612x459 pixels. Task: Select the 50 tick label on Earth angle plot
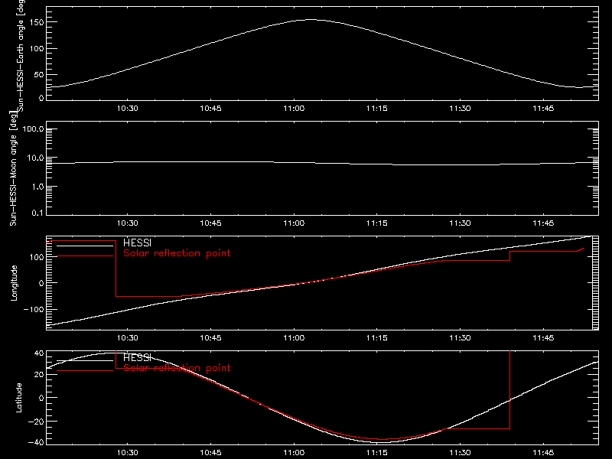click(39, 74)
